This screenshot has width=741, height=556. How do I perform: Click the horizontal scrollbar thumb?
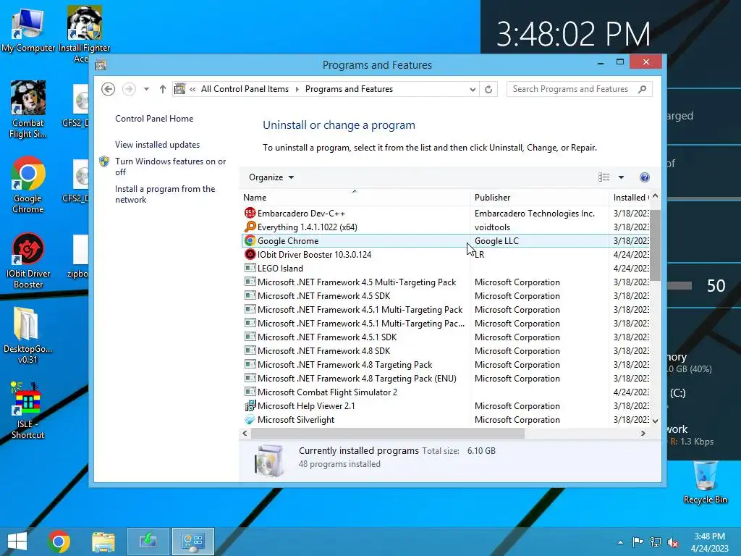[x=388, y=433]
